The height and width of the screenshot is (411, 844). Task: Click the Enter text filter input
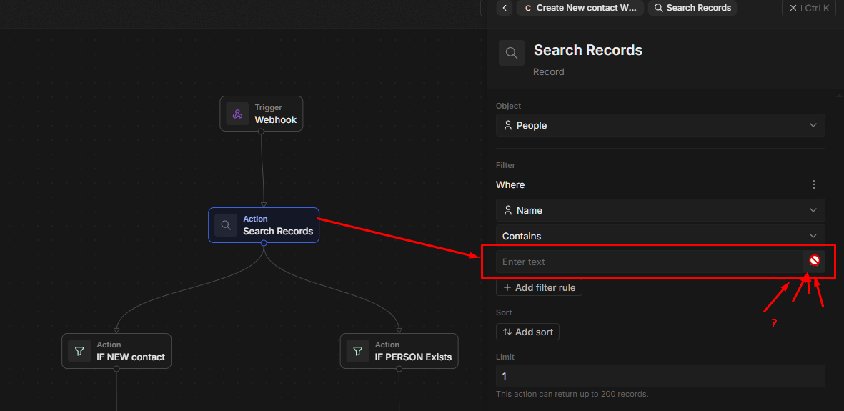tap(647, 262)
